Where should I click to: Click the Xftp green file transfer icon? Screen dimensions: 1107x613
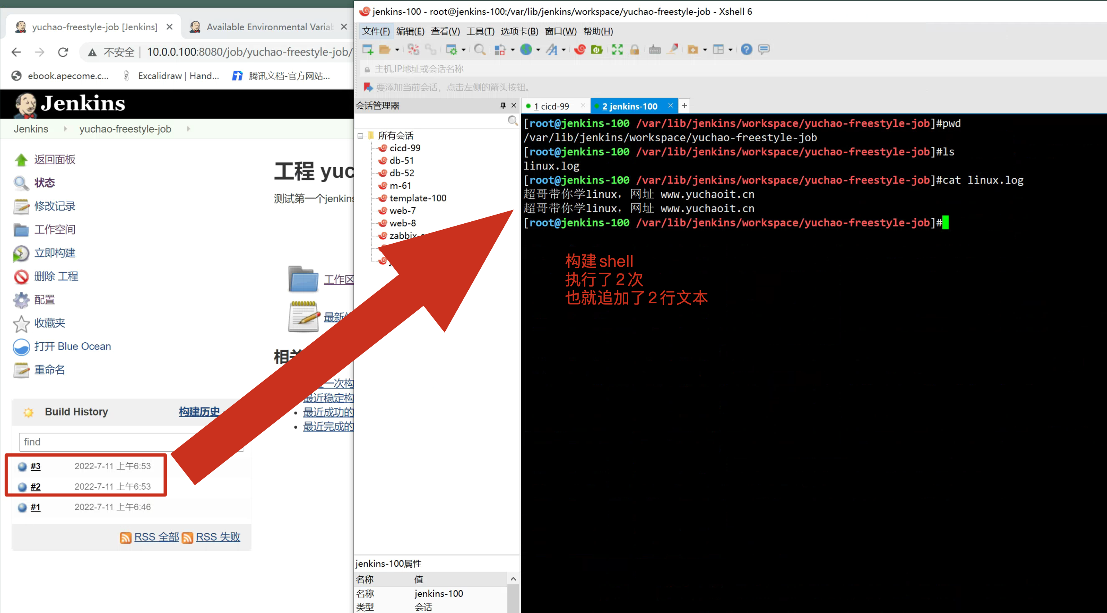pyautogui.click(x=597, y=49)
